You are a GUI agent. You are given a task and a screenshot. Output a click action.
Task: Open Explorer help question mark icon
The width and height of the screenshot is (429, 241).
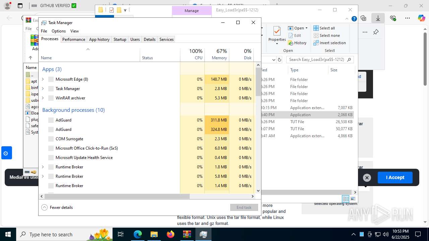click(x=354, y=19)
